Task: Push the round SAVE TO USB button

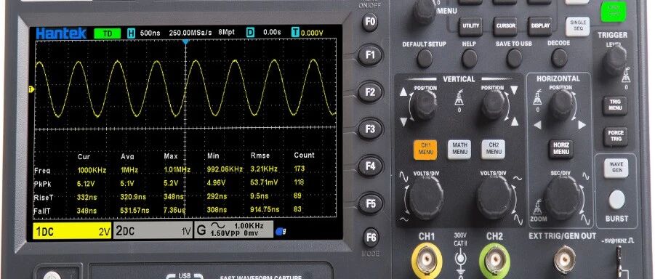Action: click(x=514, y=58)
